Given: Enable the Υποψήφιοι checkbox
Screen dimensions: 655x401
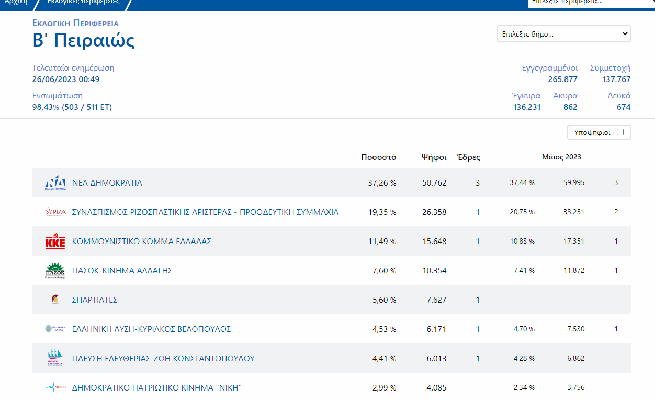Looking at the screenshot, I should (620, 132).
